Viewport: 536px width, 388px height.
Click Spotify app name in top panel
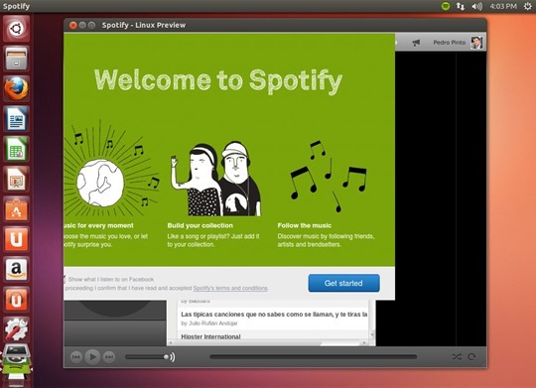pos(16,6)
